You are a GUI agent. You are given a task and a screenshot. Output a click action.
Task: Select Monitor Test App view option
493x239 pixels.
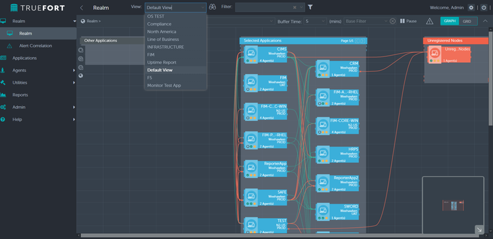pos(176,85)
